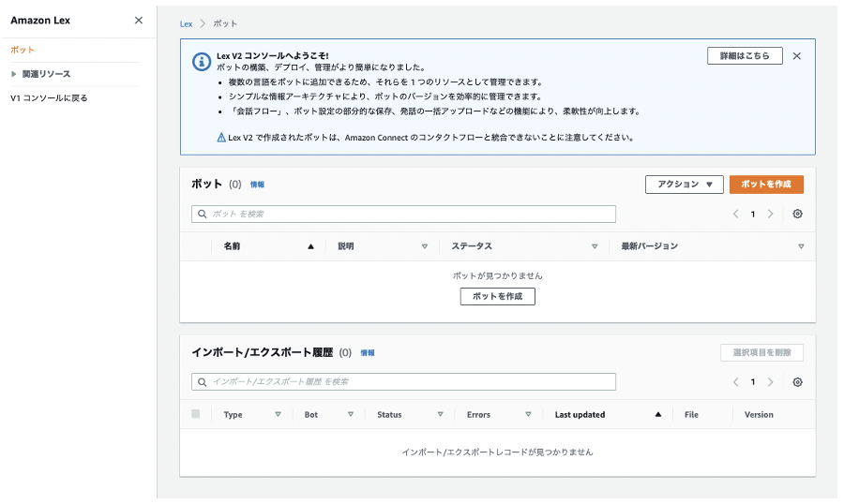Click the Last updated column header
The image size is (844, 504).
click(x=580, y=415)
